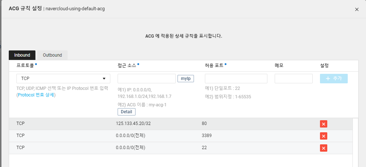Close the ACG rule settings dialog
The height and width of the screenshot is (167, 366).
[x=357, y=10]
